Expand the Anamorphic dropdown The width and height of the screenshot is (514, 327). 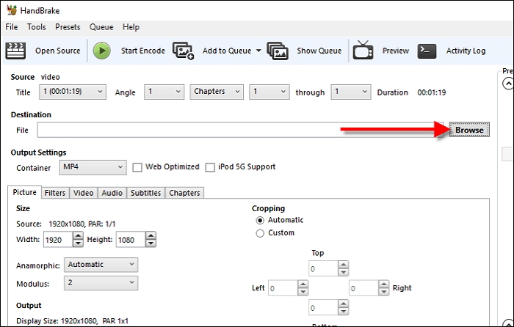[101, 265]
